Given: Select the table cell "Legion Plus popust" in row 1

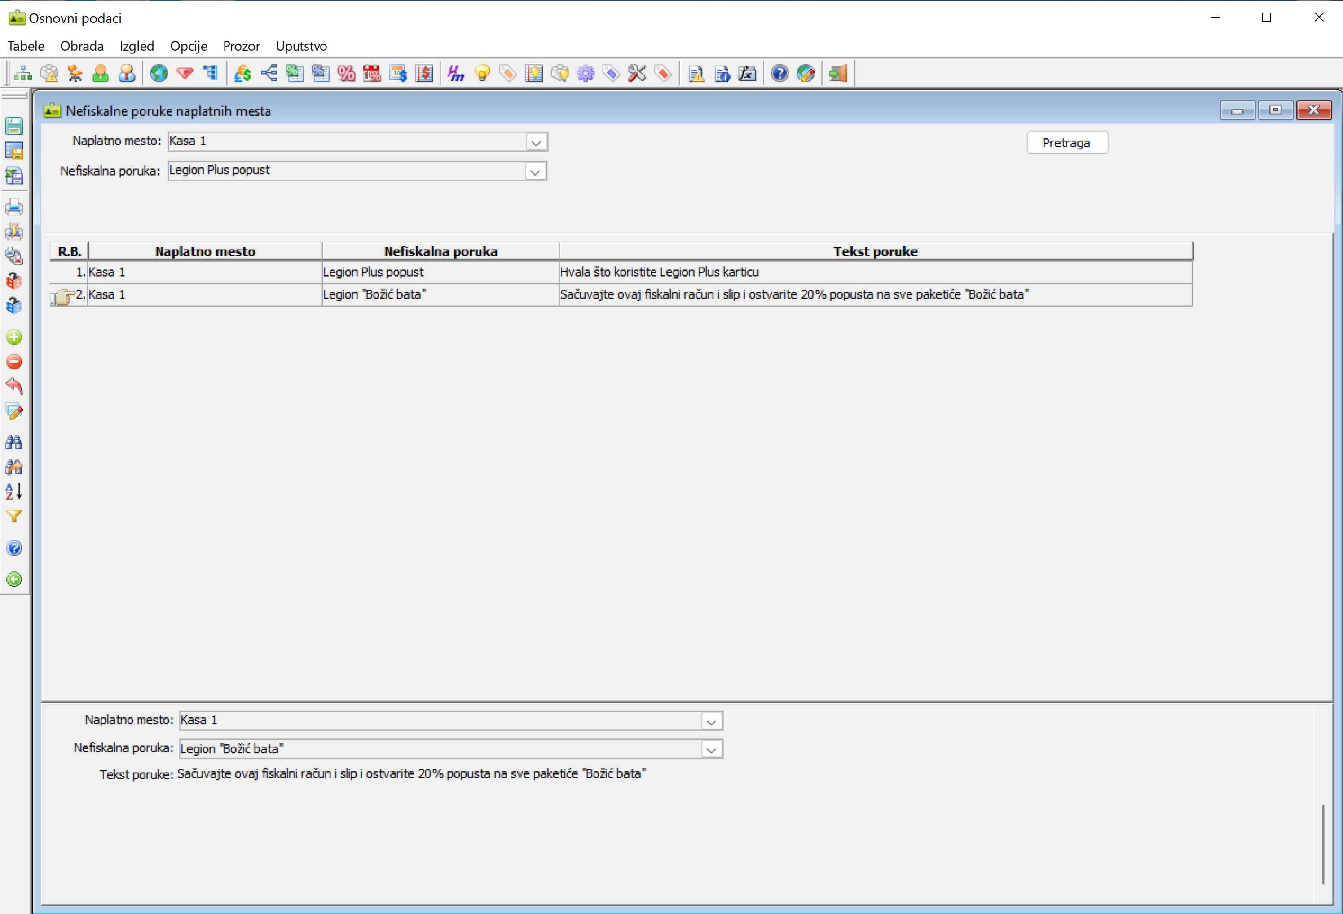Looking at the screenshot, I should (440, 272).
